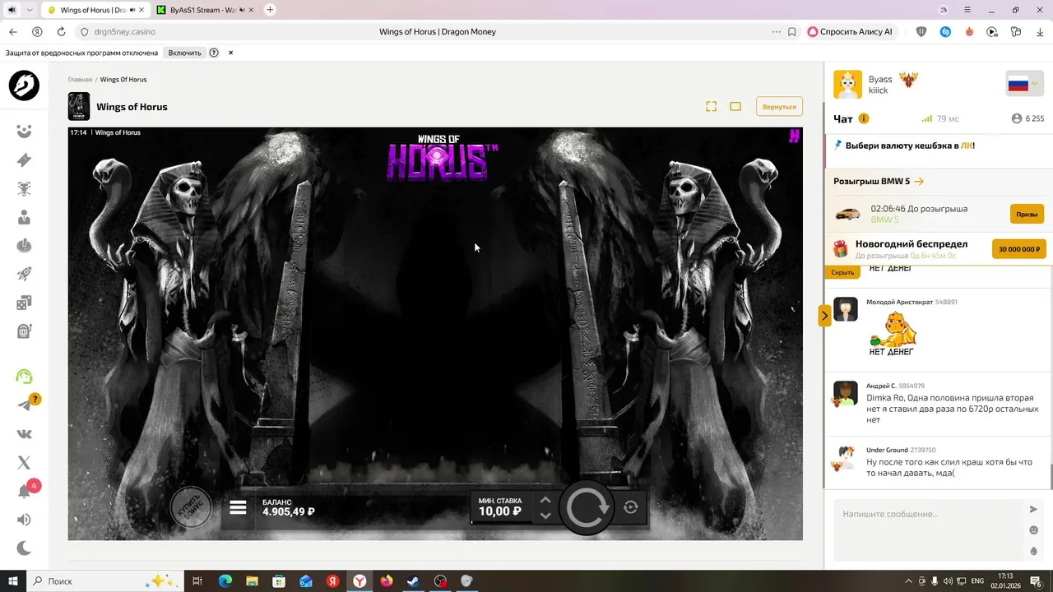Open support via green headset icon

[24, 377]
